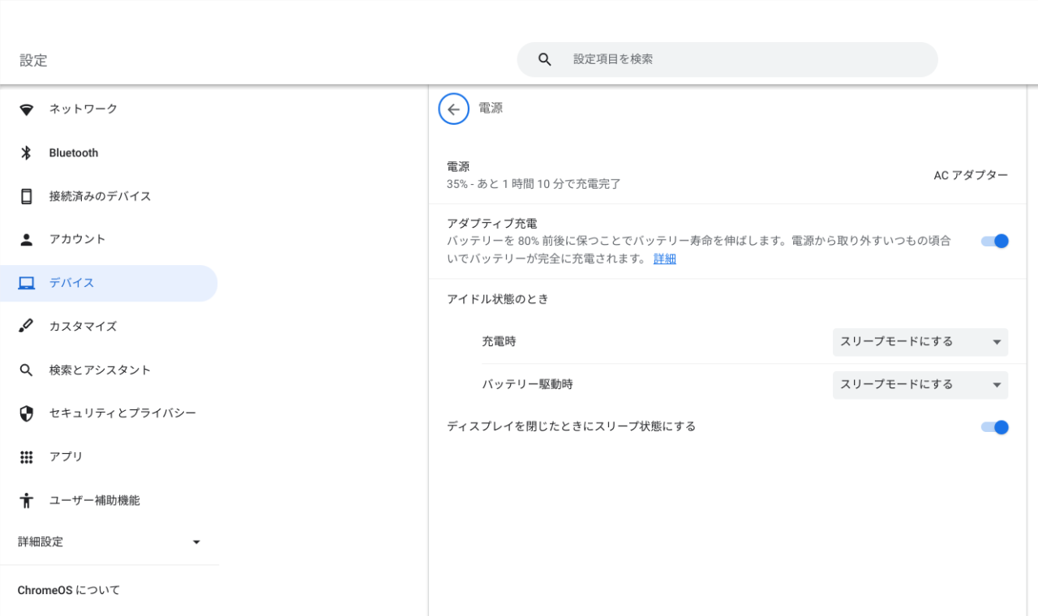Select the ネットワーク Wi-Fi icon in sidebar
The height and width of the screenshot is (616, 1038).
(26, 109)
